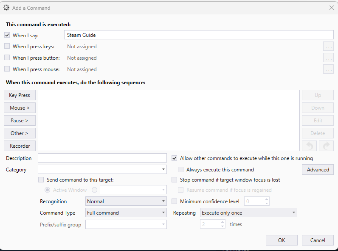Click ellipsis button for key assignment
338x251 pixels.
tap(328, 47)
